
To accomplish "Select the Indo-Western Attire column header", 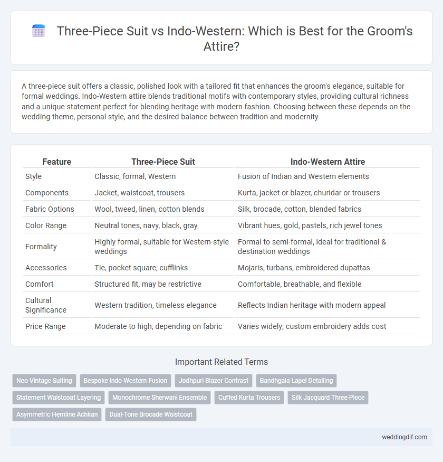I will [x=328, y=162].
